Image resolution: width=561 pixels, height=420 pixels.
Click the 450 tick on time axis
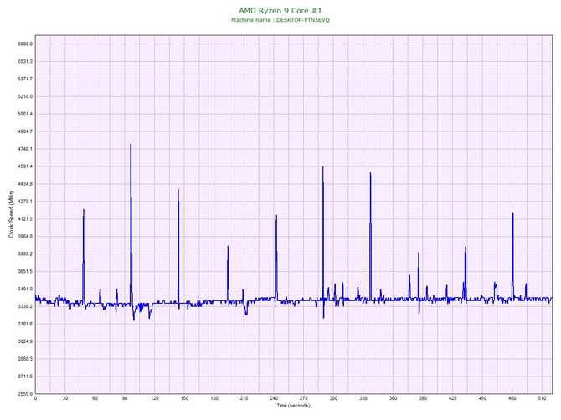tap(482, 398)
